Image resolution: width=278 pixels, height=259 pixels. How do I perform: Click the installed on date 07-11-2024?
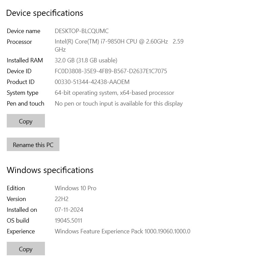[x=69, y=210]
